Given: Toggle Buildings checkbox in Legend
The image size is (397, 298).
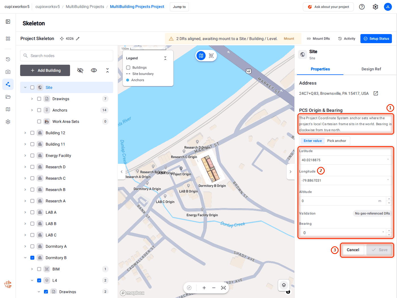Looking at the screenshot, I should coord(128,68).
